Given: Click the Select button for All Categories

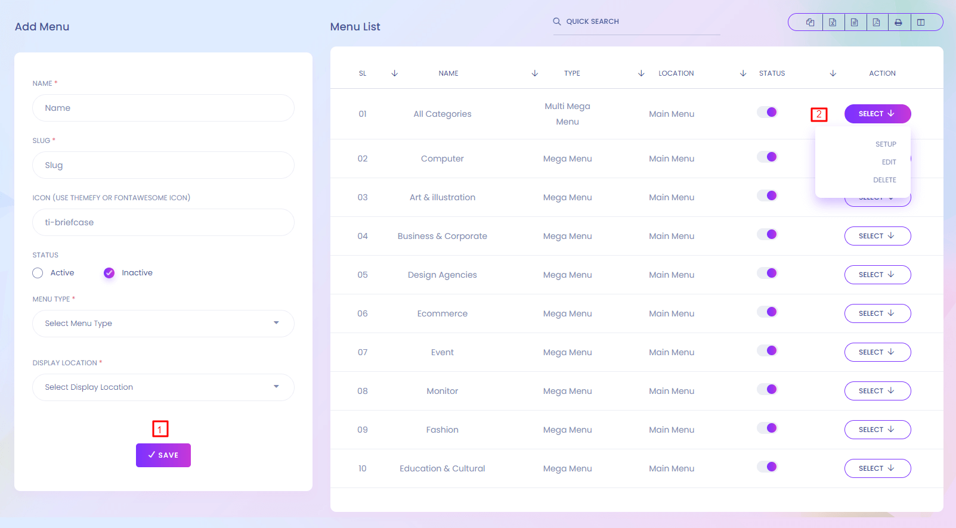Looking at the screenshot, I should click(877, 114).
